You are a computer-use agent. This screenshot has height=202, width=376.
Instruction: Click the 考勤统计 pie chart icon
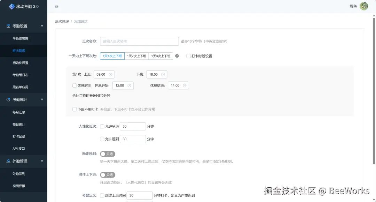click(x=8, y=99)
